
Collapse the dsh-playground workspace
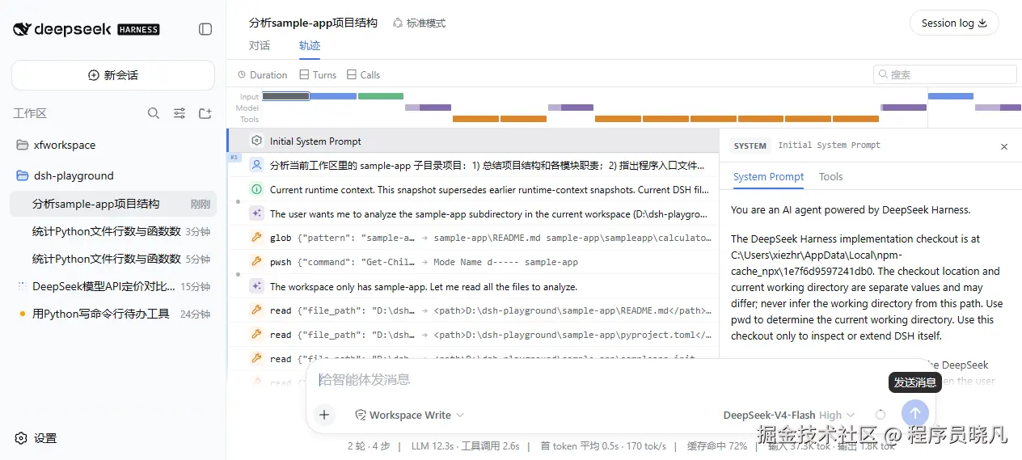pos(113,175)
